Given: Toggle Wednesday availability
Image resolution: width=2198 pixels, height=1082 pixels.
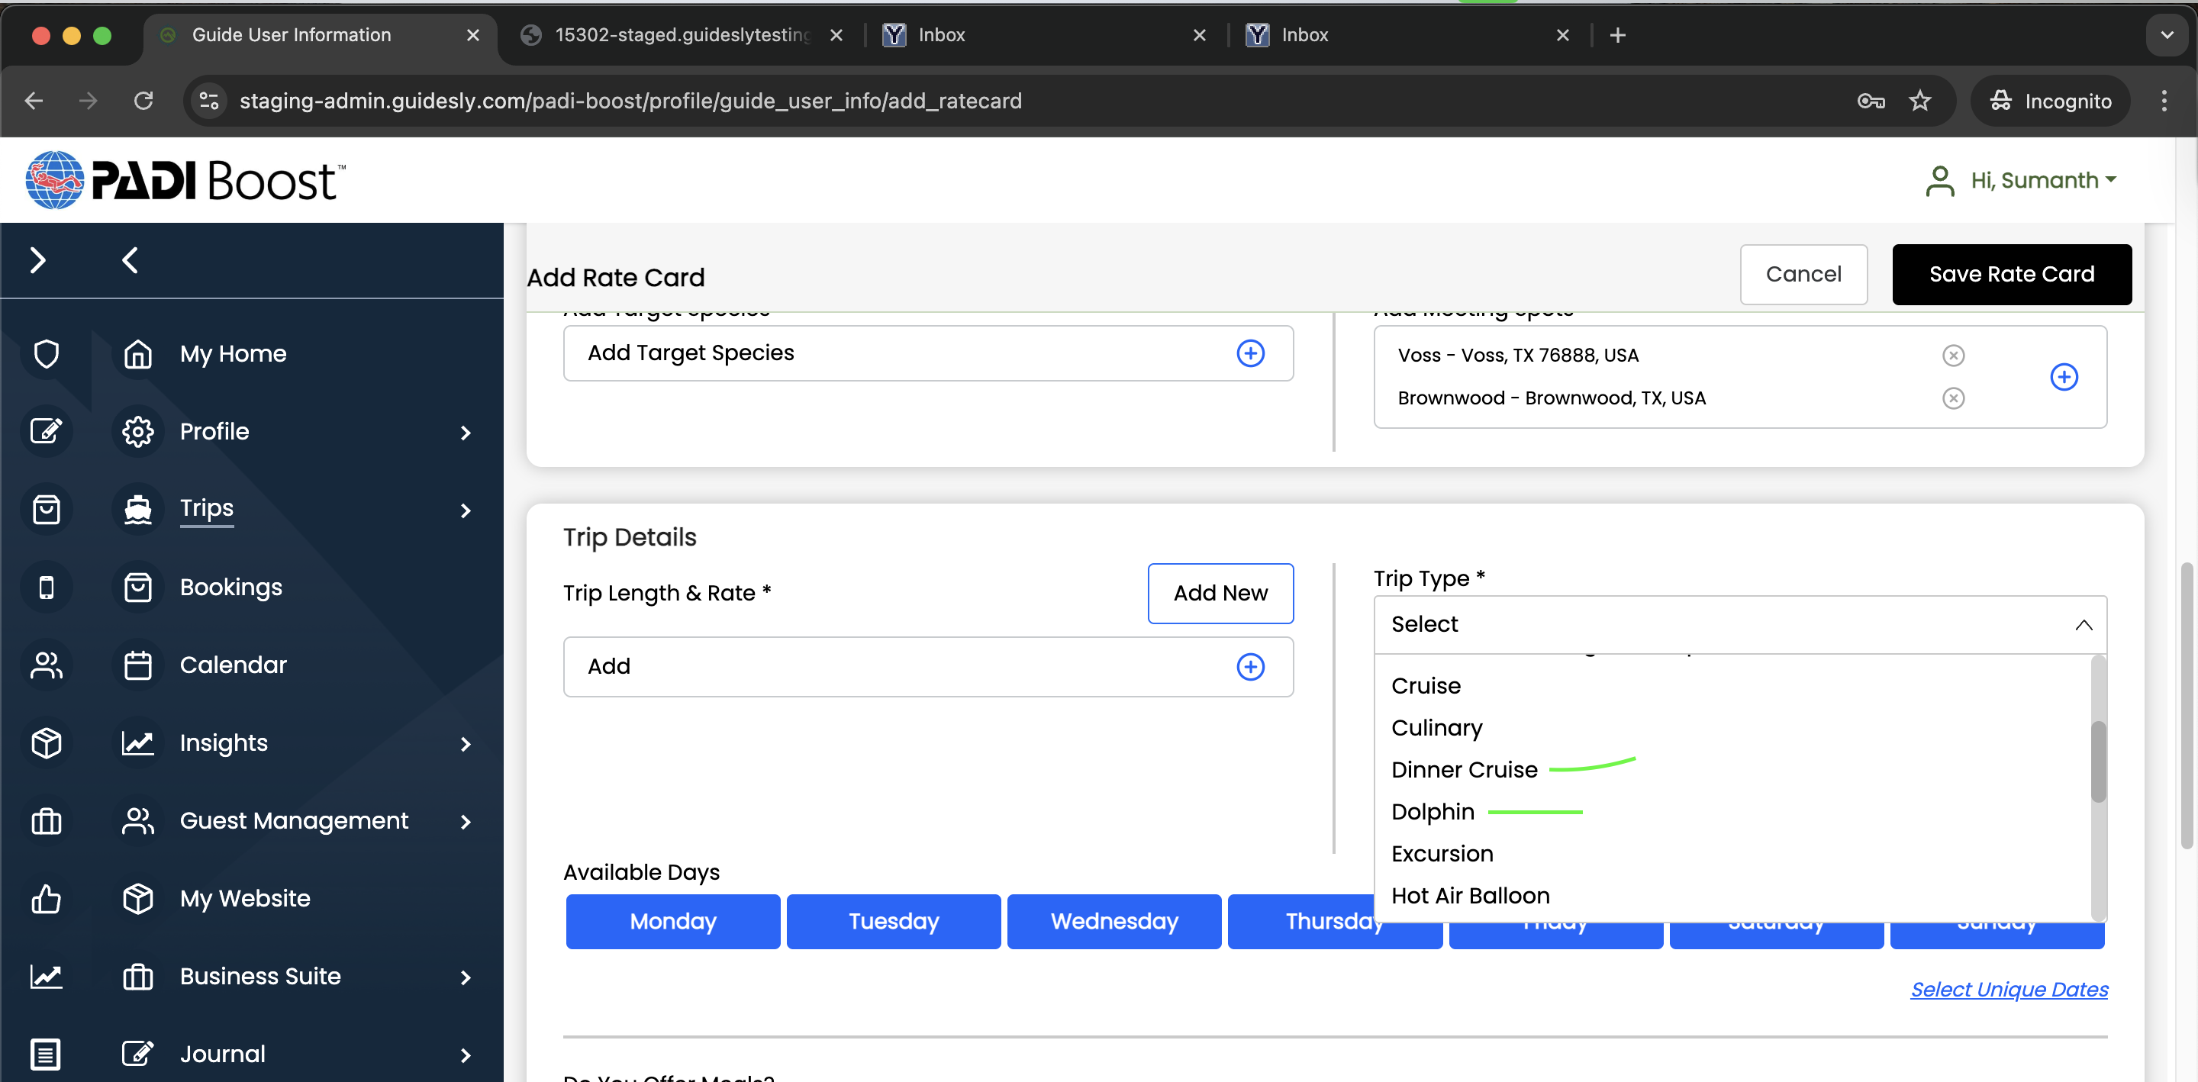Looking at the screenshot, I should tap(1114, 921).
